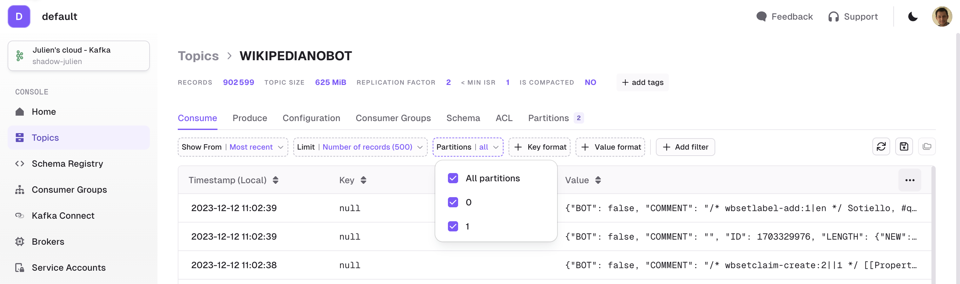Viewport: 960px width, 284px height.
Task: Open record with timestamp 2023-12-12 11:02:38
Action: pos(234,265)
